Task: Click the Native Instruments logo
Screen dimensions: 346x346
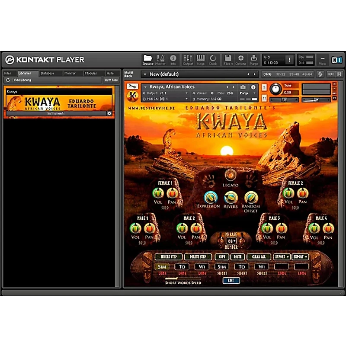Action: point(337,60)
